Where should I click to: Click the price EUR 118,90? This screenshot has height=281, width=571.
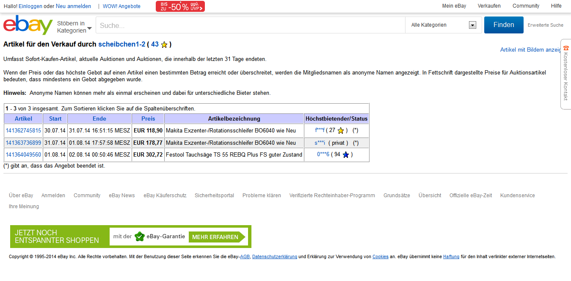(148, 131)
